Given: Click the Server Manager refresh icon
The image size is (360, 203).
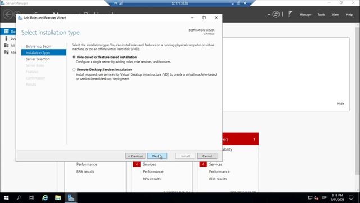Looking at the screenshot, I should pyautogui.click(x=276, y=15).
